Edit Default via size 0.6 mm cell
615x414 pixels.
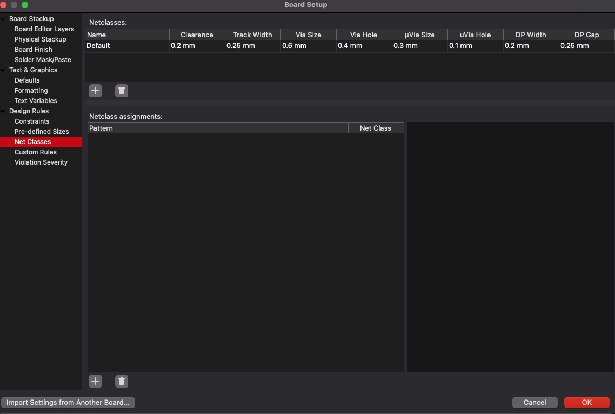pyautogui.click(x=309, y=46)
